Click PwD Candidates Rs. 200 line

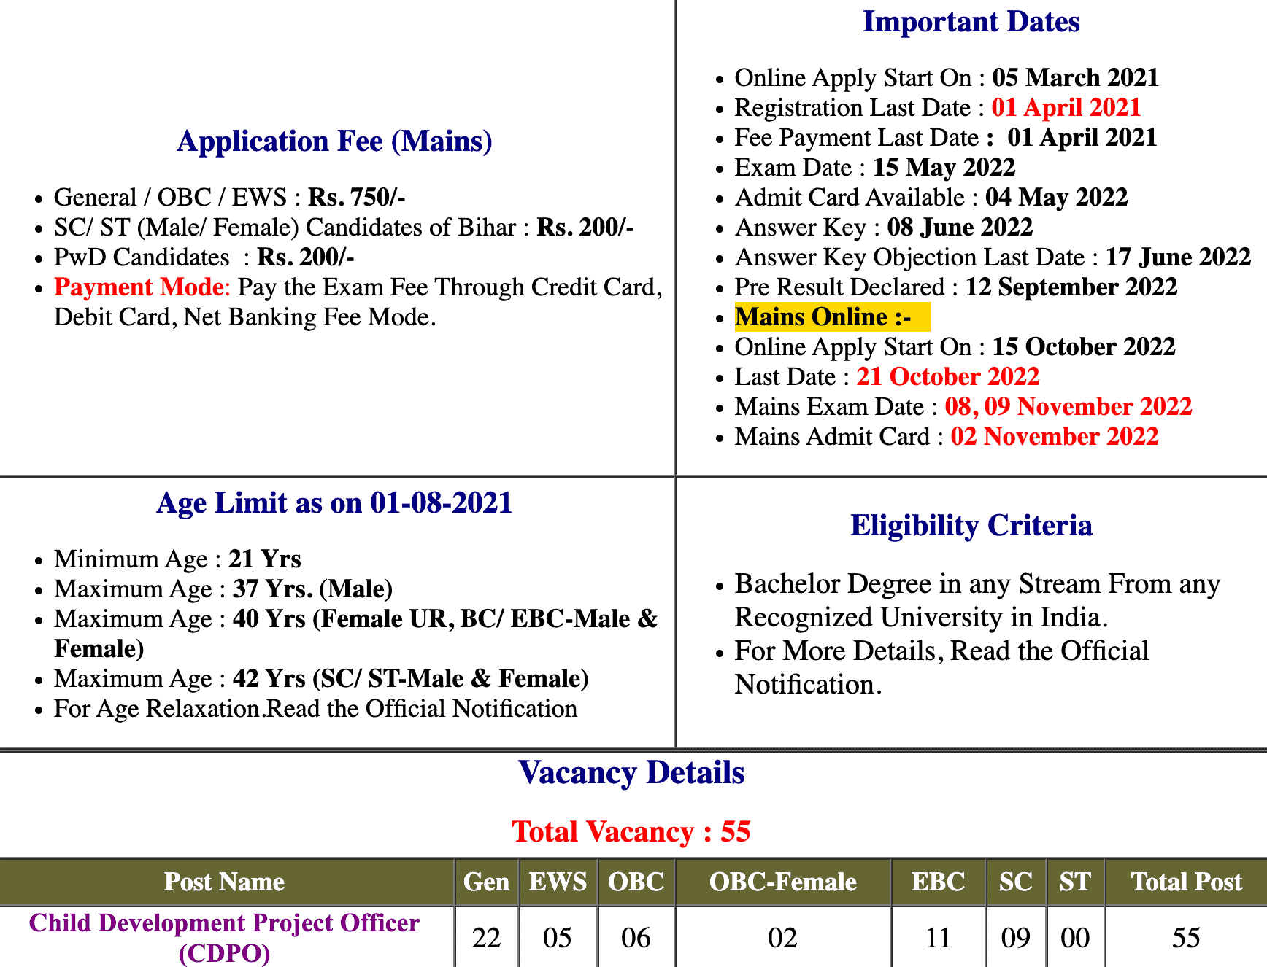point(204,257)
